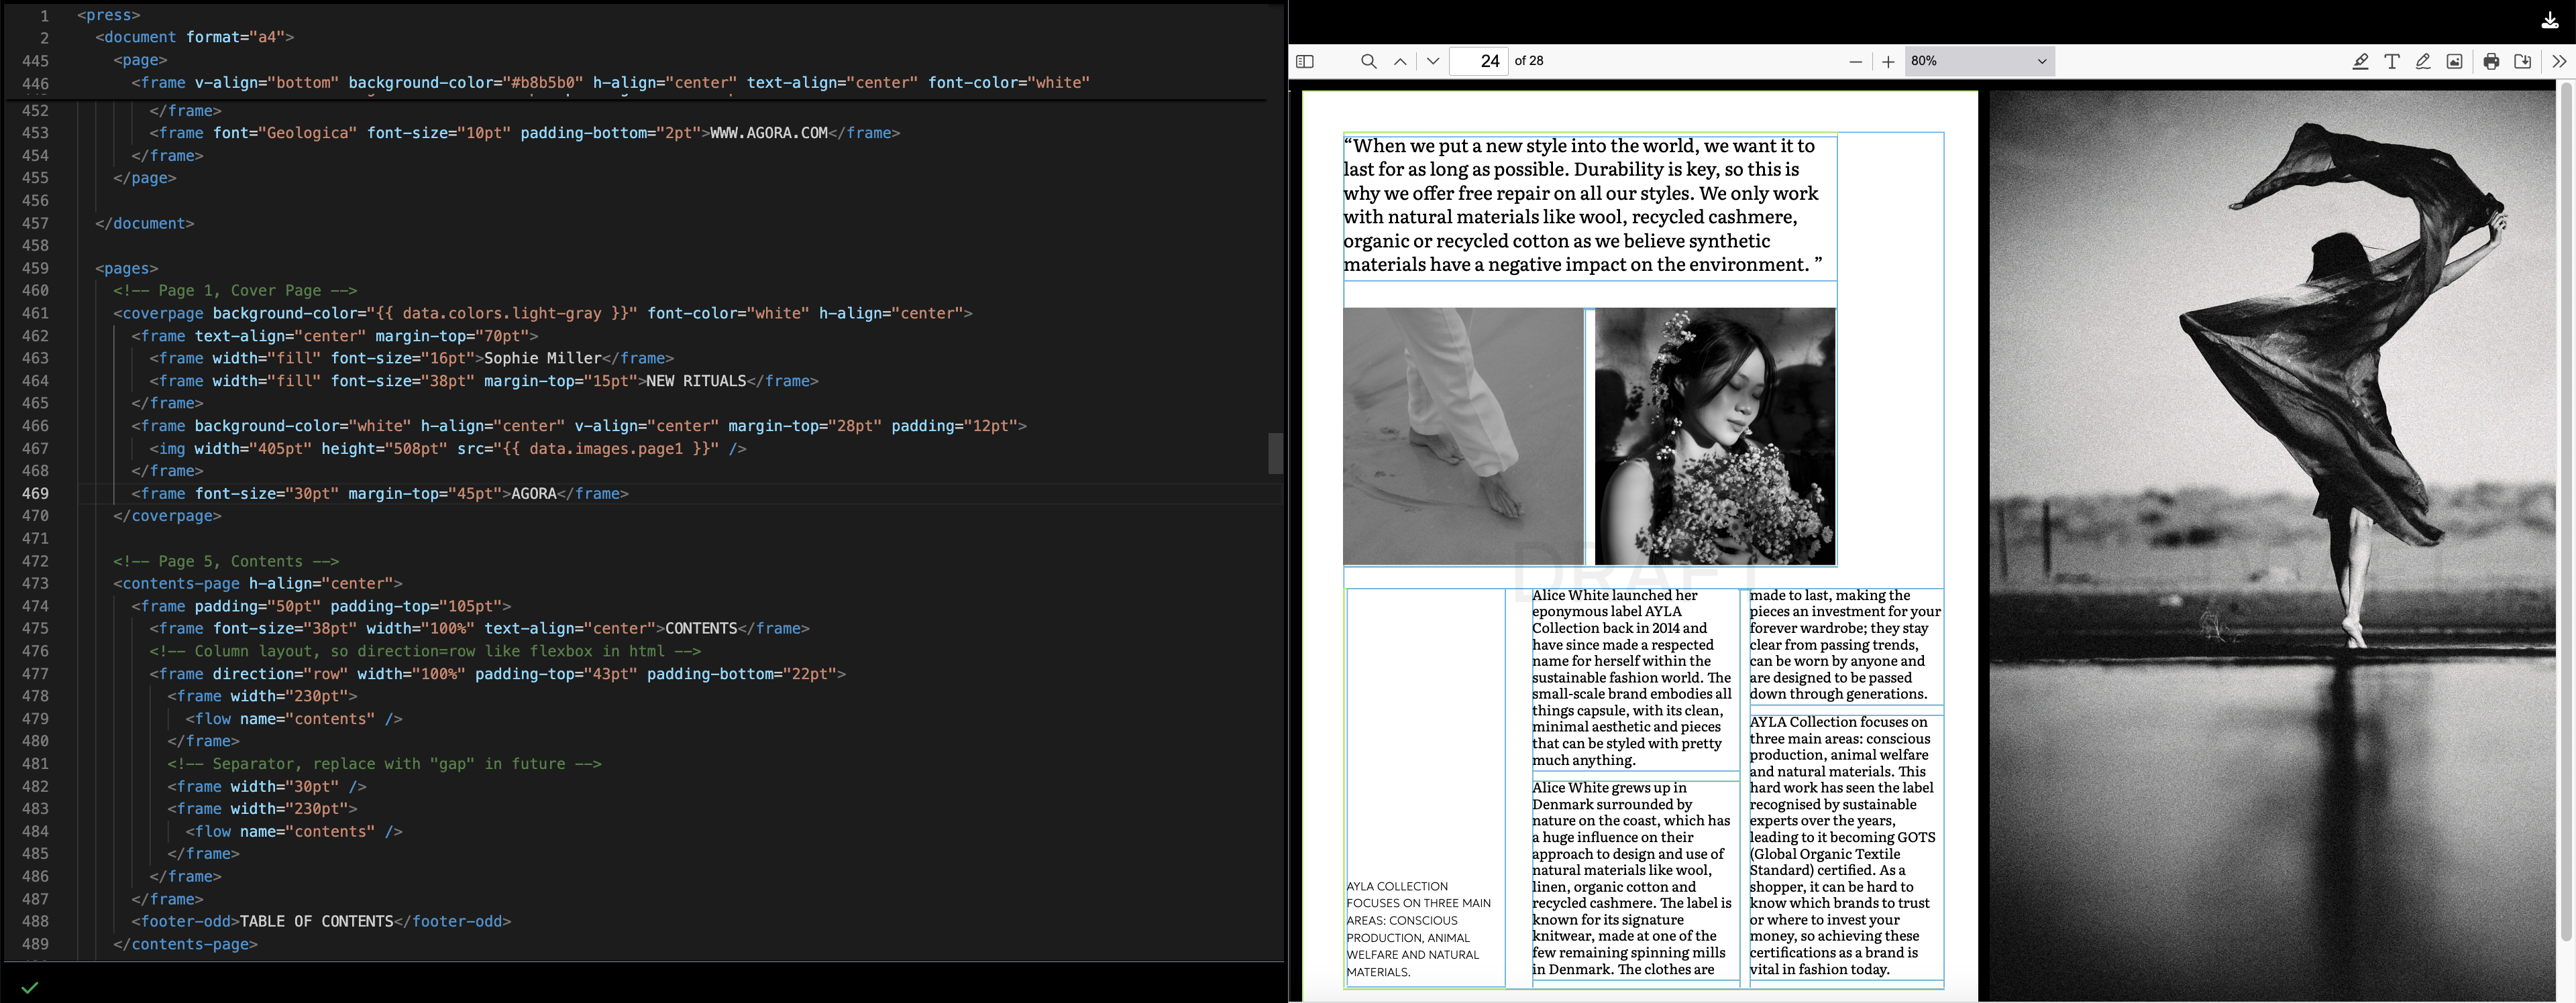Select the draw ink tool
This screenshot has height=1003, width=2576.
click(x=2423, y=62)
